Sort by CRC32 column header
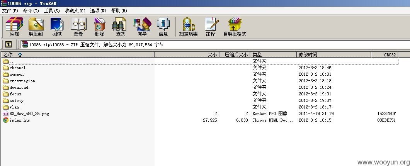410x166 pixels. [384, 55]
